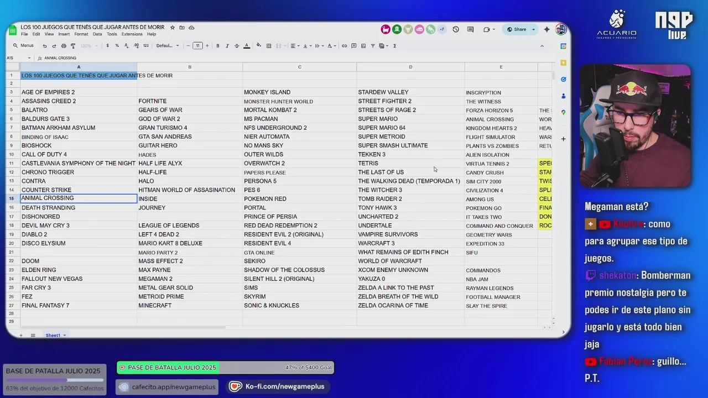Click the Redo arrow icon

tap(54, 46)
